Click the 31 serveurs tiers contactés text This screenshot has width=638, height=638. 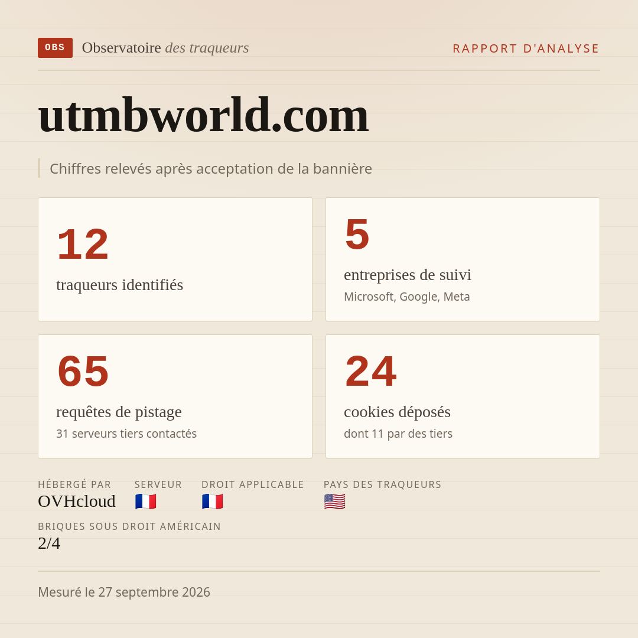click(x=126, y=434)
